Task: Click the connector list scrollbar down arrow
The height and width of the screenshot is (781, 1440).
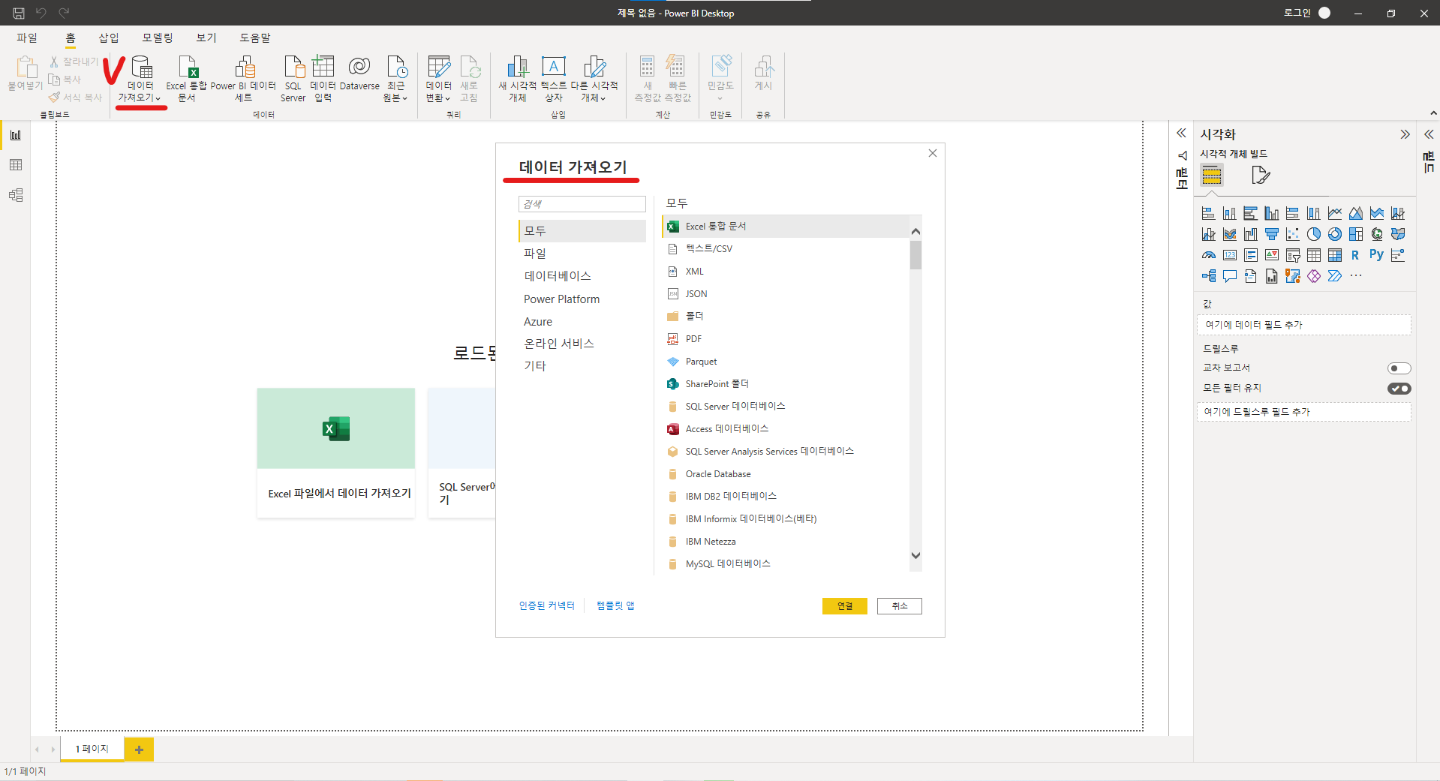Action: coord(915,556)
